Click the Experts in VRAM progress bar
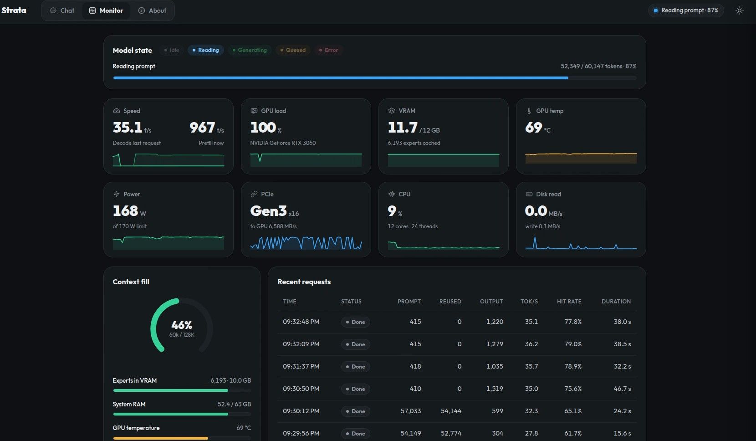 (182, 390)
